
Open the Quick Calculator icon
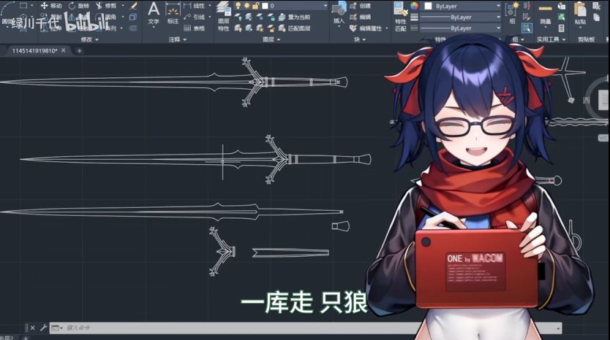tap(561, 28)
